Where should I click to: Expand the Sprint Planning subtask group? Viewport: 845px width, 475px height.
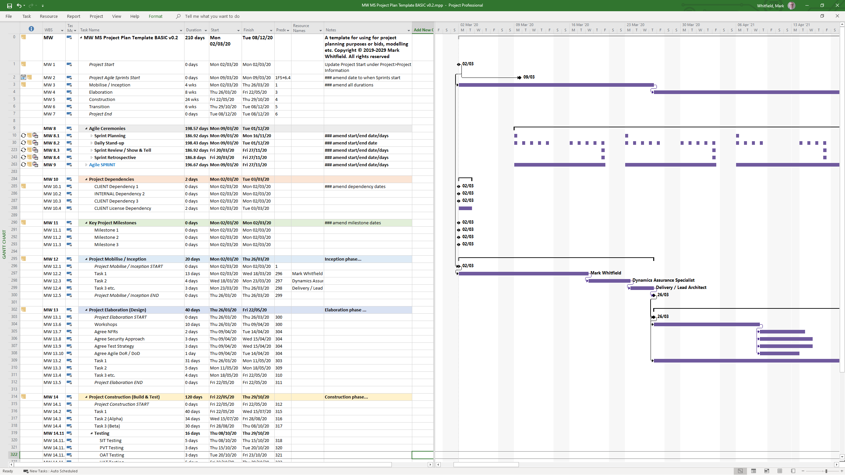[91, 136]
